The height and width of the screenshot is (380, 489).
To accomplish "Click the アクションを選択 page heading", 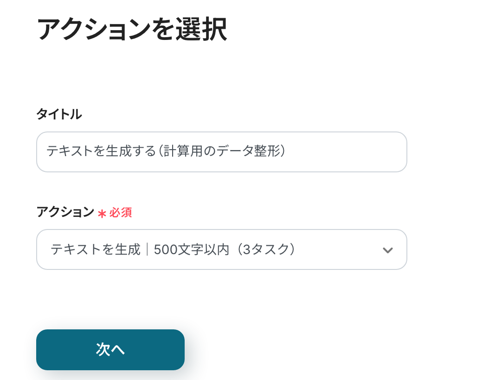I will (x=131, y=30).
